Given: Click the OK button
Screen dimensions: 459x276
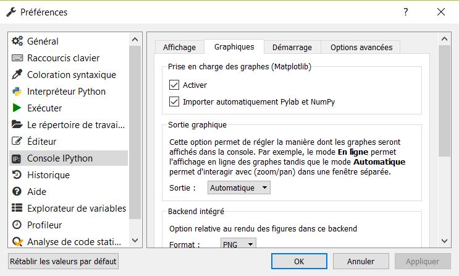Looking at the screenshot, I should [x=299, y=261].
